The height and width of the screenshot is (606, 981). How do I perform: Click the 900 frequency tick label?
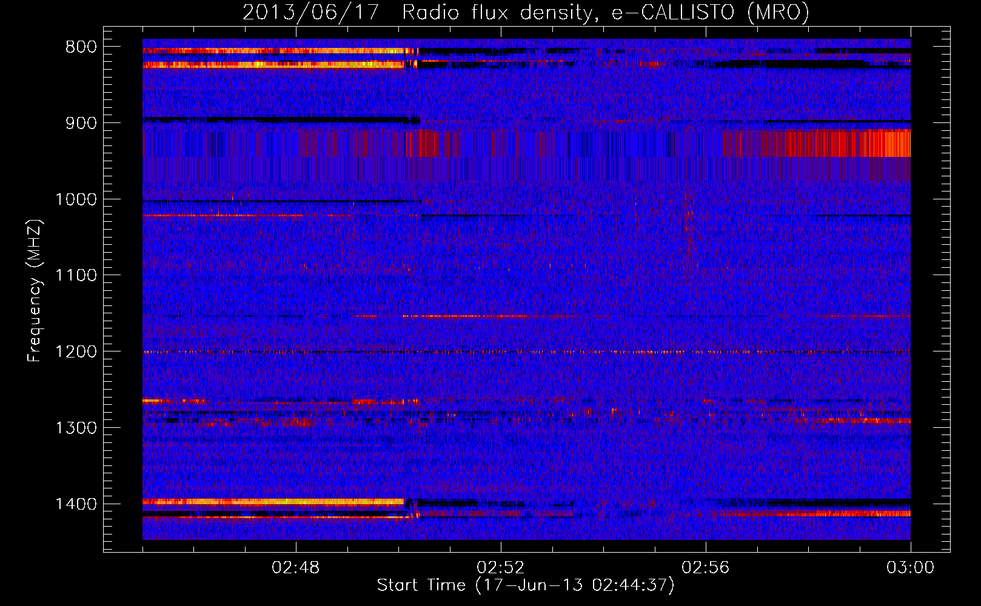(81, 123)
